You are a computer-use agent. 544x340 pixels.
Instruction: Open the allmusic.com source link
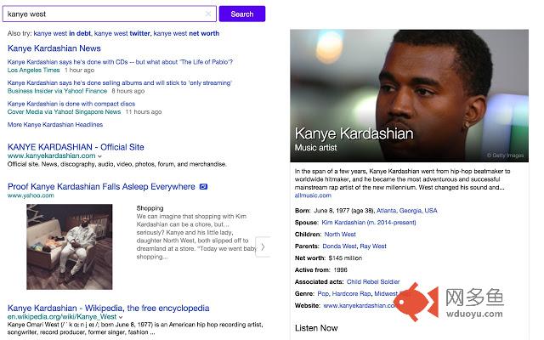(x=313, y=195)
